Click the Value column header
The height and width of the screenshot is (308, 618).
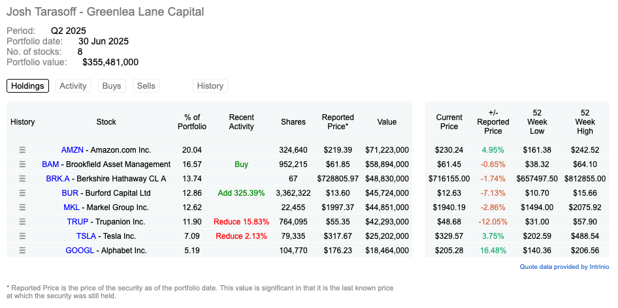point(387,122)
